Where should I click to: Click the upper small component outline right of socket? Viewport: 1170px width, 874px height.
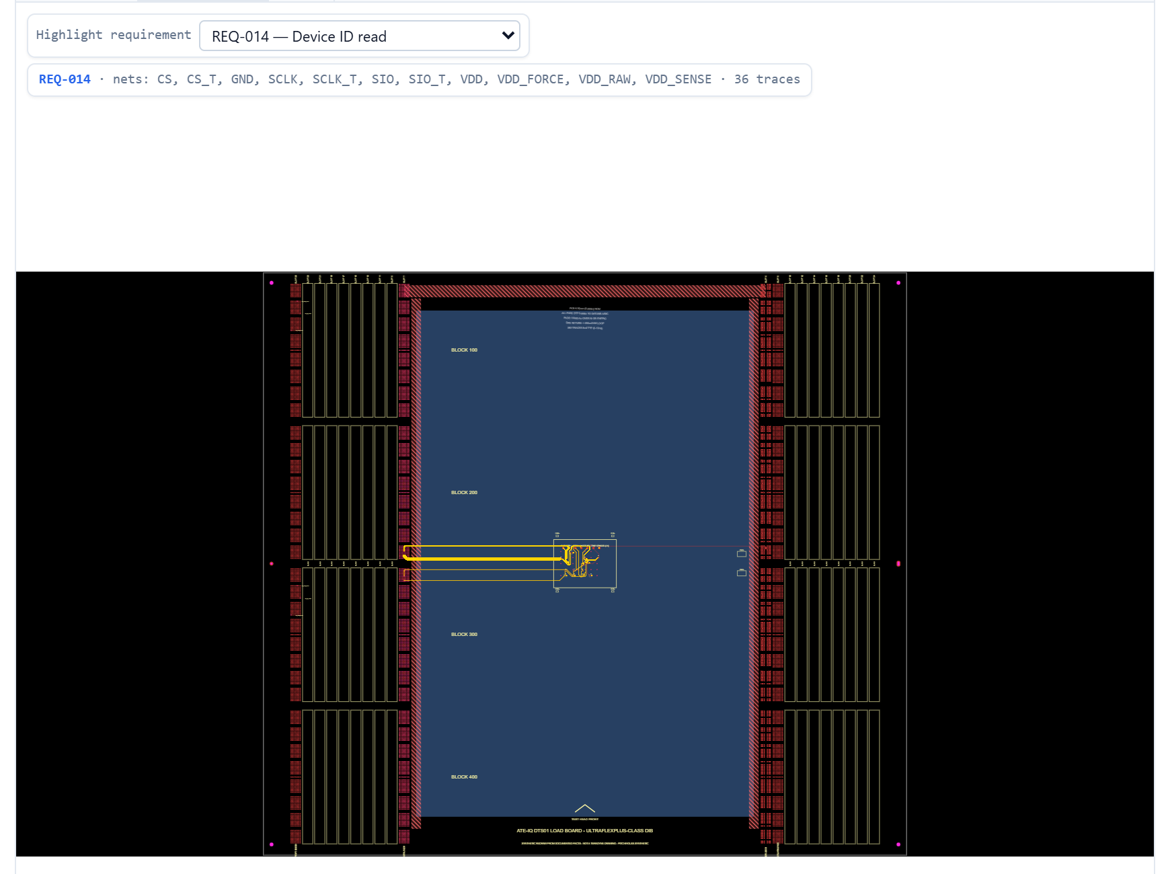click(742, 553)
